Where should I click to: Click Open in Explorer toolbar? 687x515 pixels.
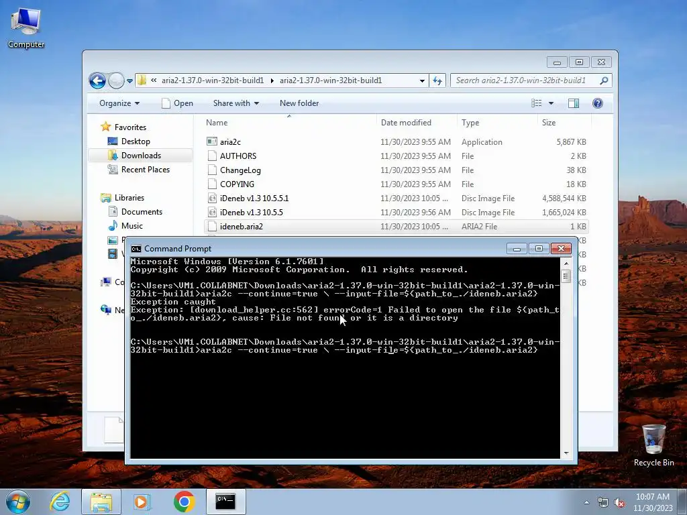pyautogui.click(x=177, y=103)
